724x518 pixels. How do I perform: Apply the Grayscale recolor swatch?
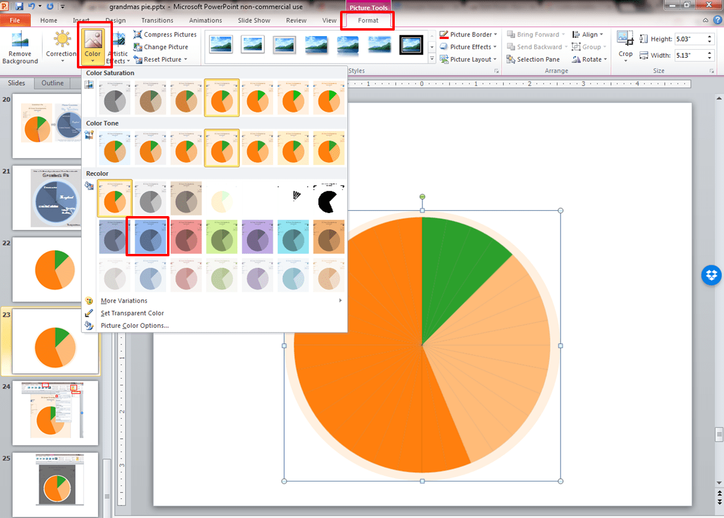point(150,198)
